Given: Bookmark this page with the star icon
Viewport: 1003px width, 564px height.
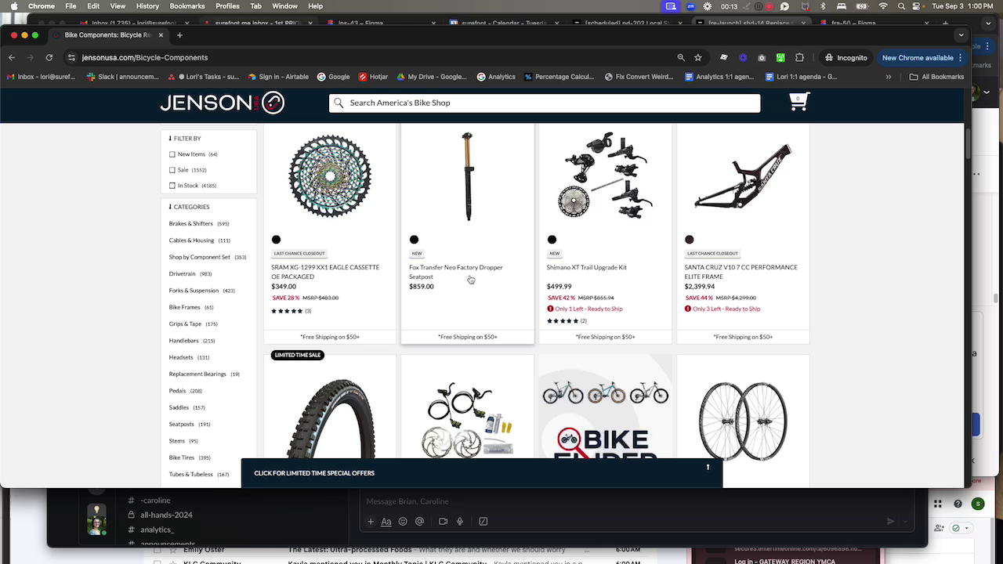Looking at the screenshot, I should (x=697, y=57).
